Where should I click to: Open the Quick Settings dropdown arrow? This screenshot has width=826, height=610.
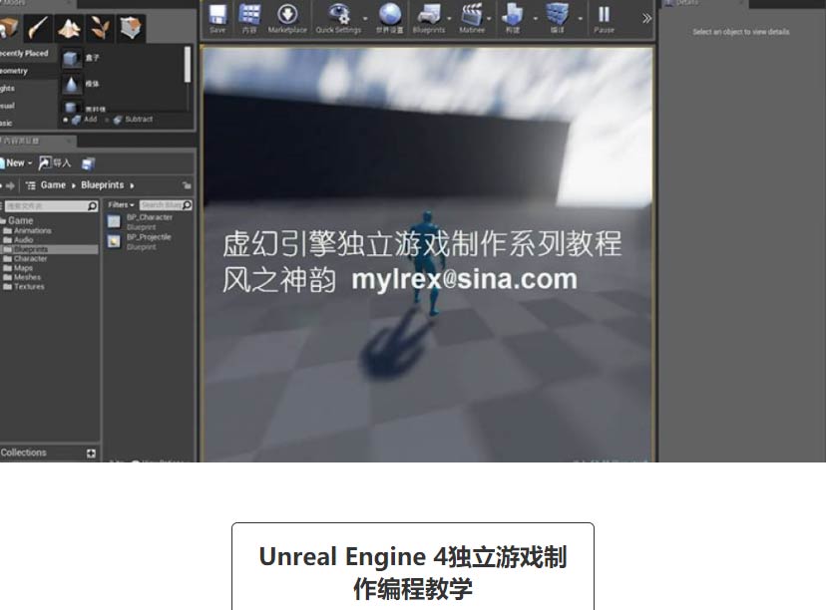point(365,19)
